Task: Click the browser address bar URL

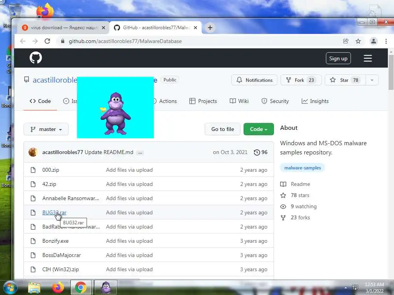Action: click(125, 41)
